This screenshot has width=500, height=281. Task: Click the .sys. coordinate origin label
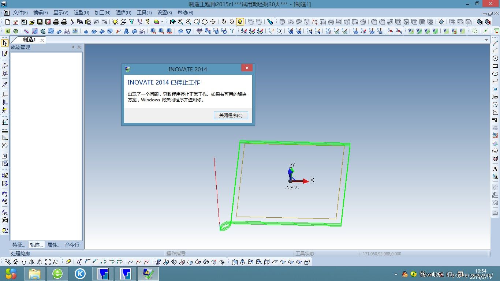pos(292,187)
